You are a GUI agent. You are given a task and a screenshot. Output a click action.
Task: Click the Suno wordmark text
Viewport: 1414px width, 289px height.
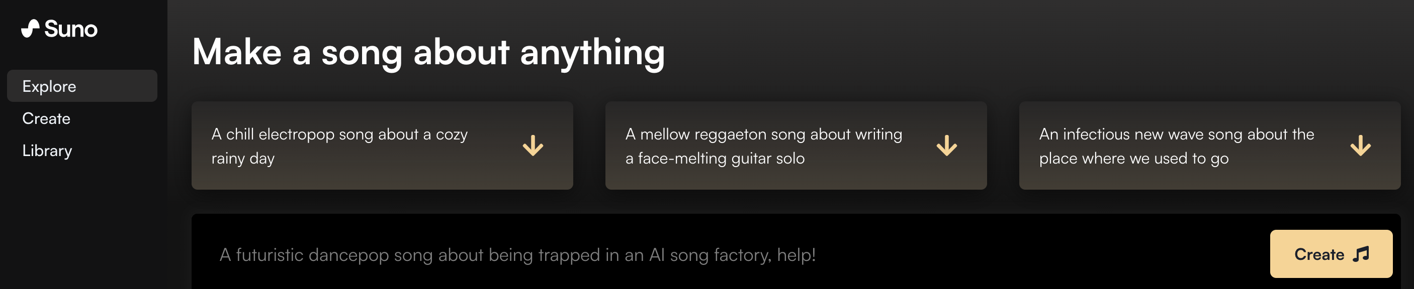(71, 29)
